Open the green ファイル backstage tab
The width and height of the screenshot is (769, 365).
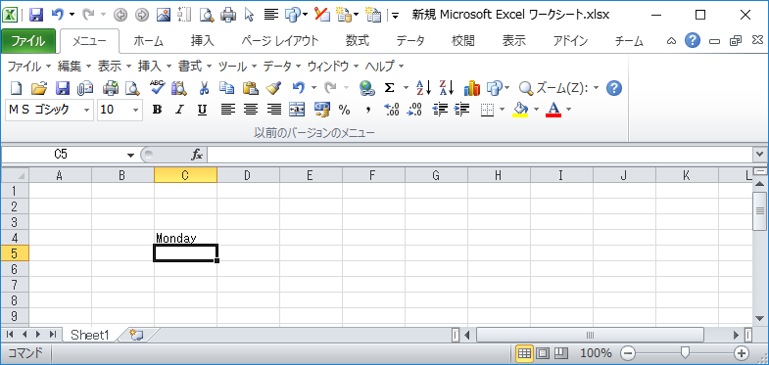click(28, 41)
